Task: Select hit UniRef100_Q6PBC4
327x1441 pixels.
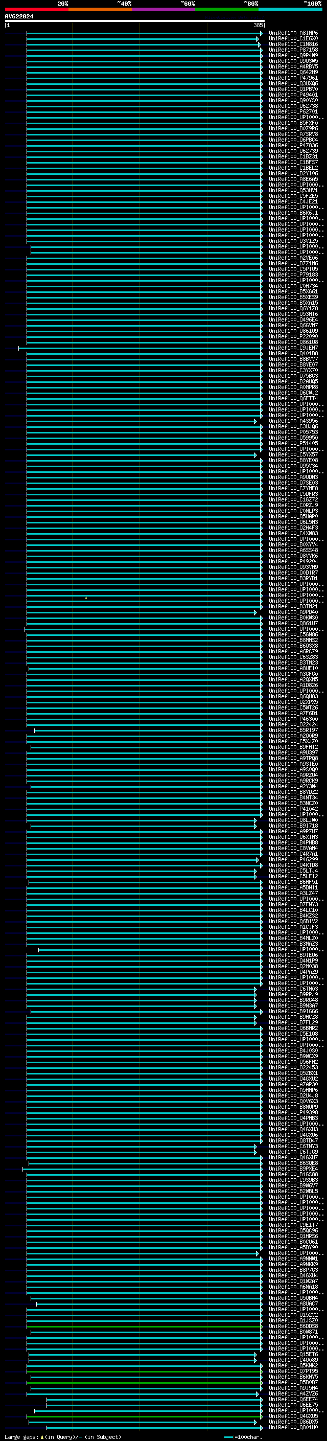Action: click(293, 140)
